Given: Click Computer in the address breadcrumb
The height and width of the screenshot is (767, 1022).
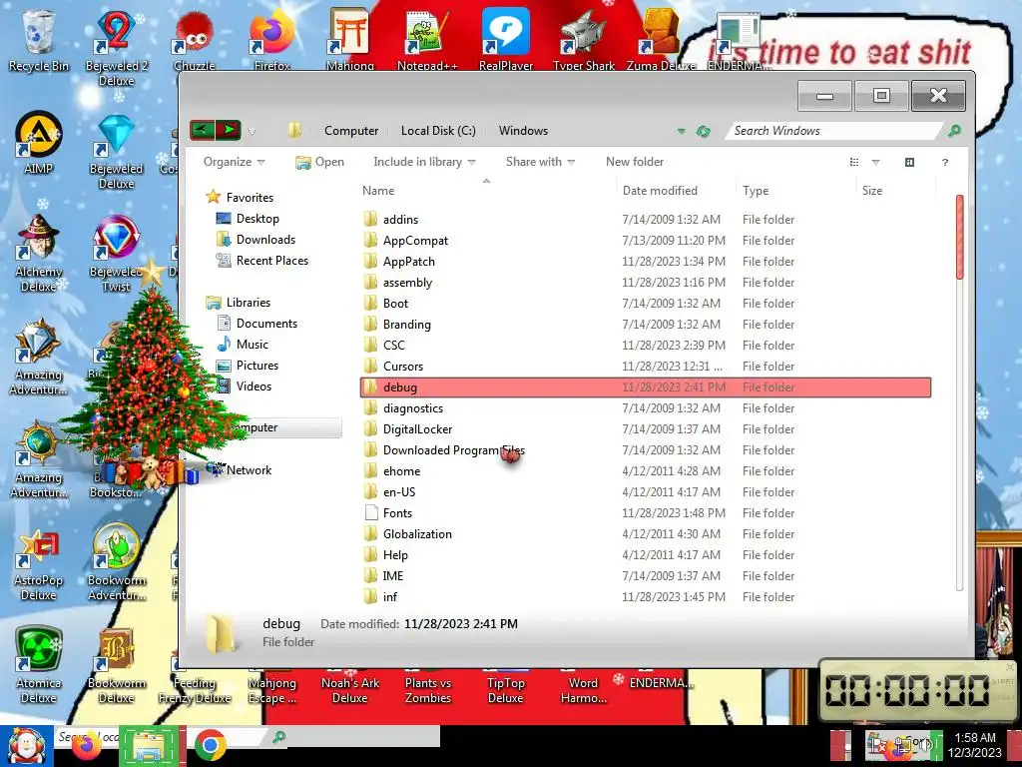Looking at the screenshot, I should pos(351,131).
